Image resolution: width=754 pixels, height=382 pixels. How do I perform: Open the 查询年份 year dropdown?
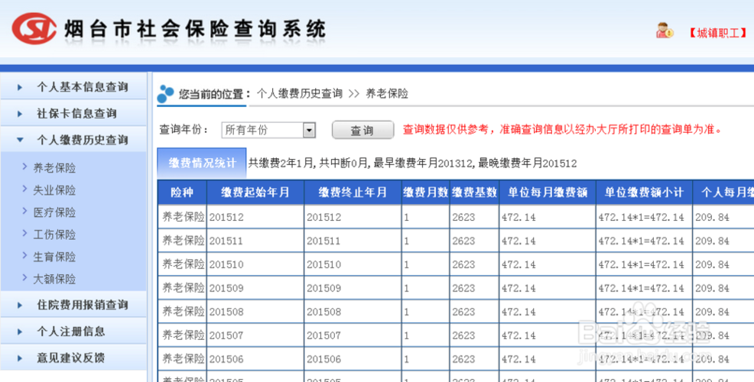tap(268, 130)
